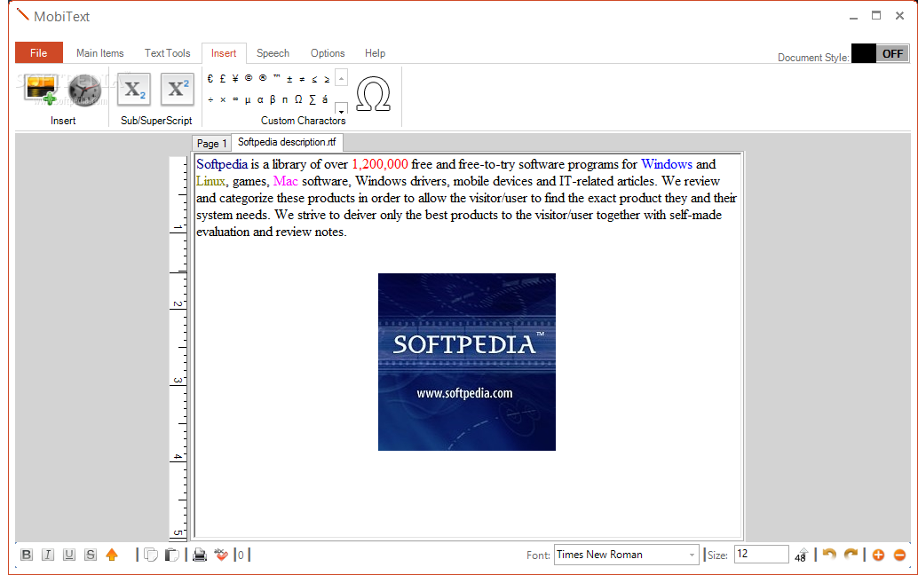This screenshot has height=575, width=918.
Task: Apply subscript formatting with X₂ button
Action: (x=134, y=89)
